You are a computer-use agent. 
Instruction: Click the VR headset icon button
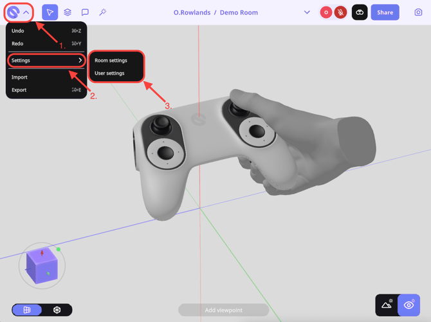coord(360,12)
